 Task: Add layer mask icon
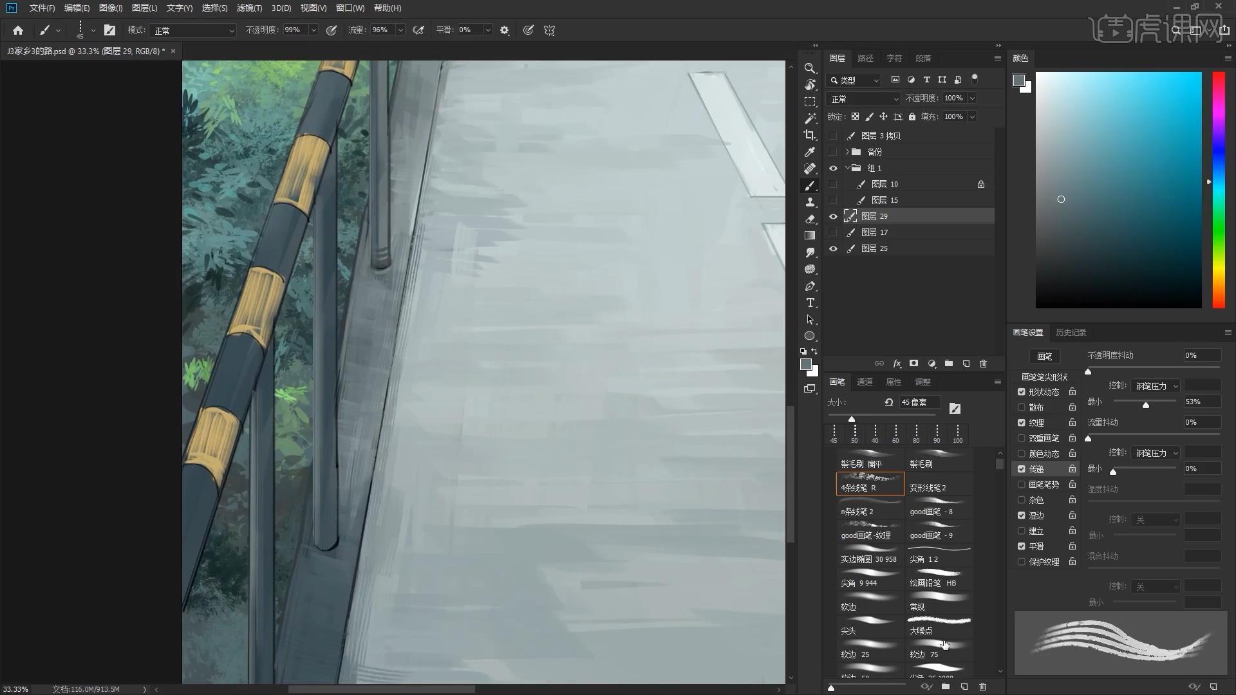pyautogui.click(x=913, y=364)
